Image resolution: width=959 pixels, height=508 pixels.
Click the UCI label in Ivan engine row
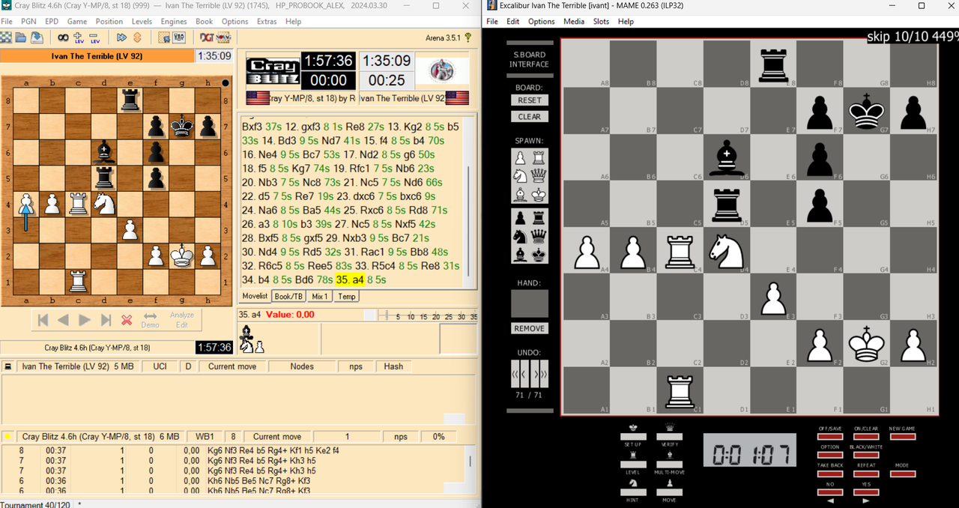[160, 366]
